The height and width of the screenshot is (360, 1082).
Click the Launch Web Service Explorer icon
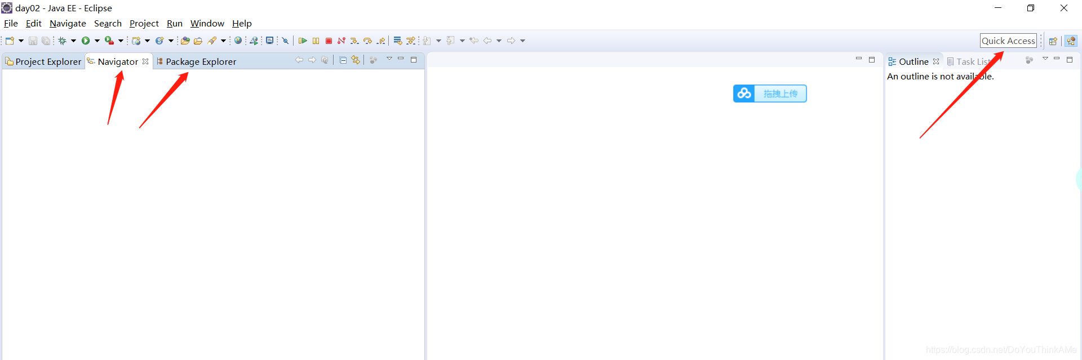[254, 41]
